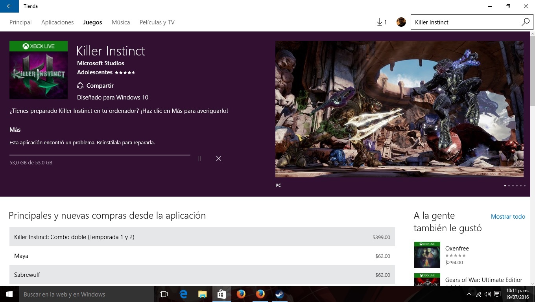Click the 53,0 GB download progress bar
Viewport: 535px width, 302px height.
point(100,155)
